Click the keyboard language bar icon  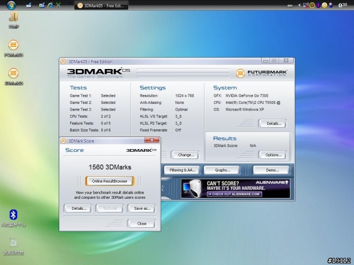coord(290,6)
